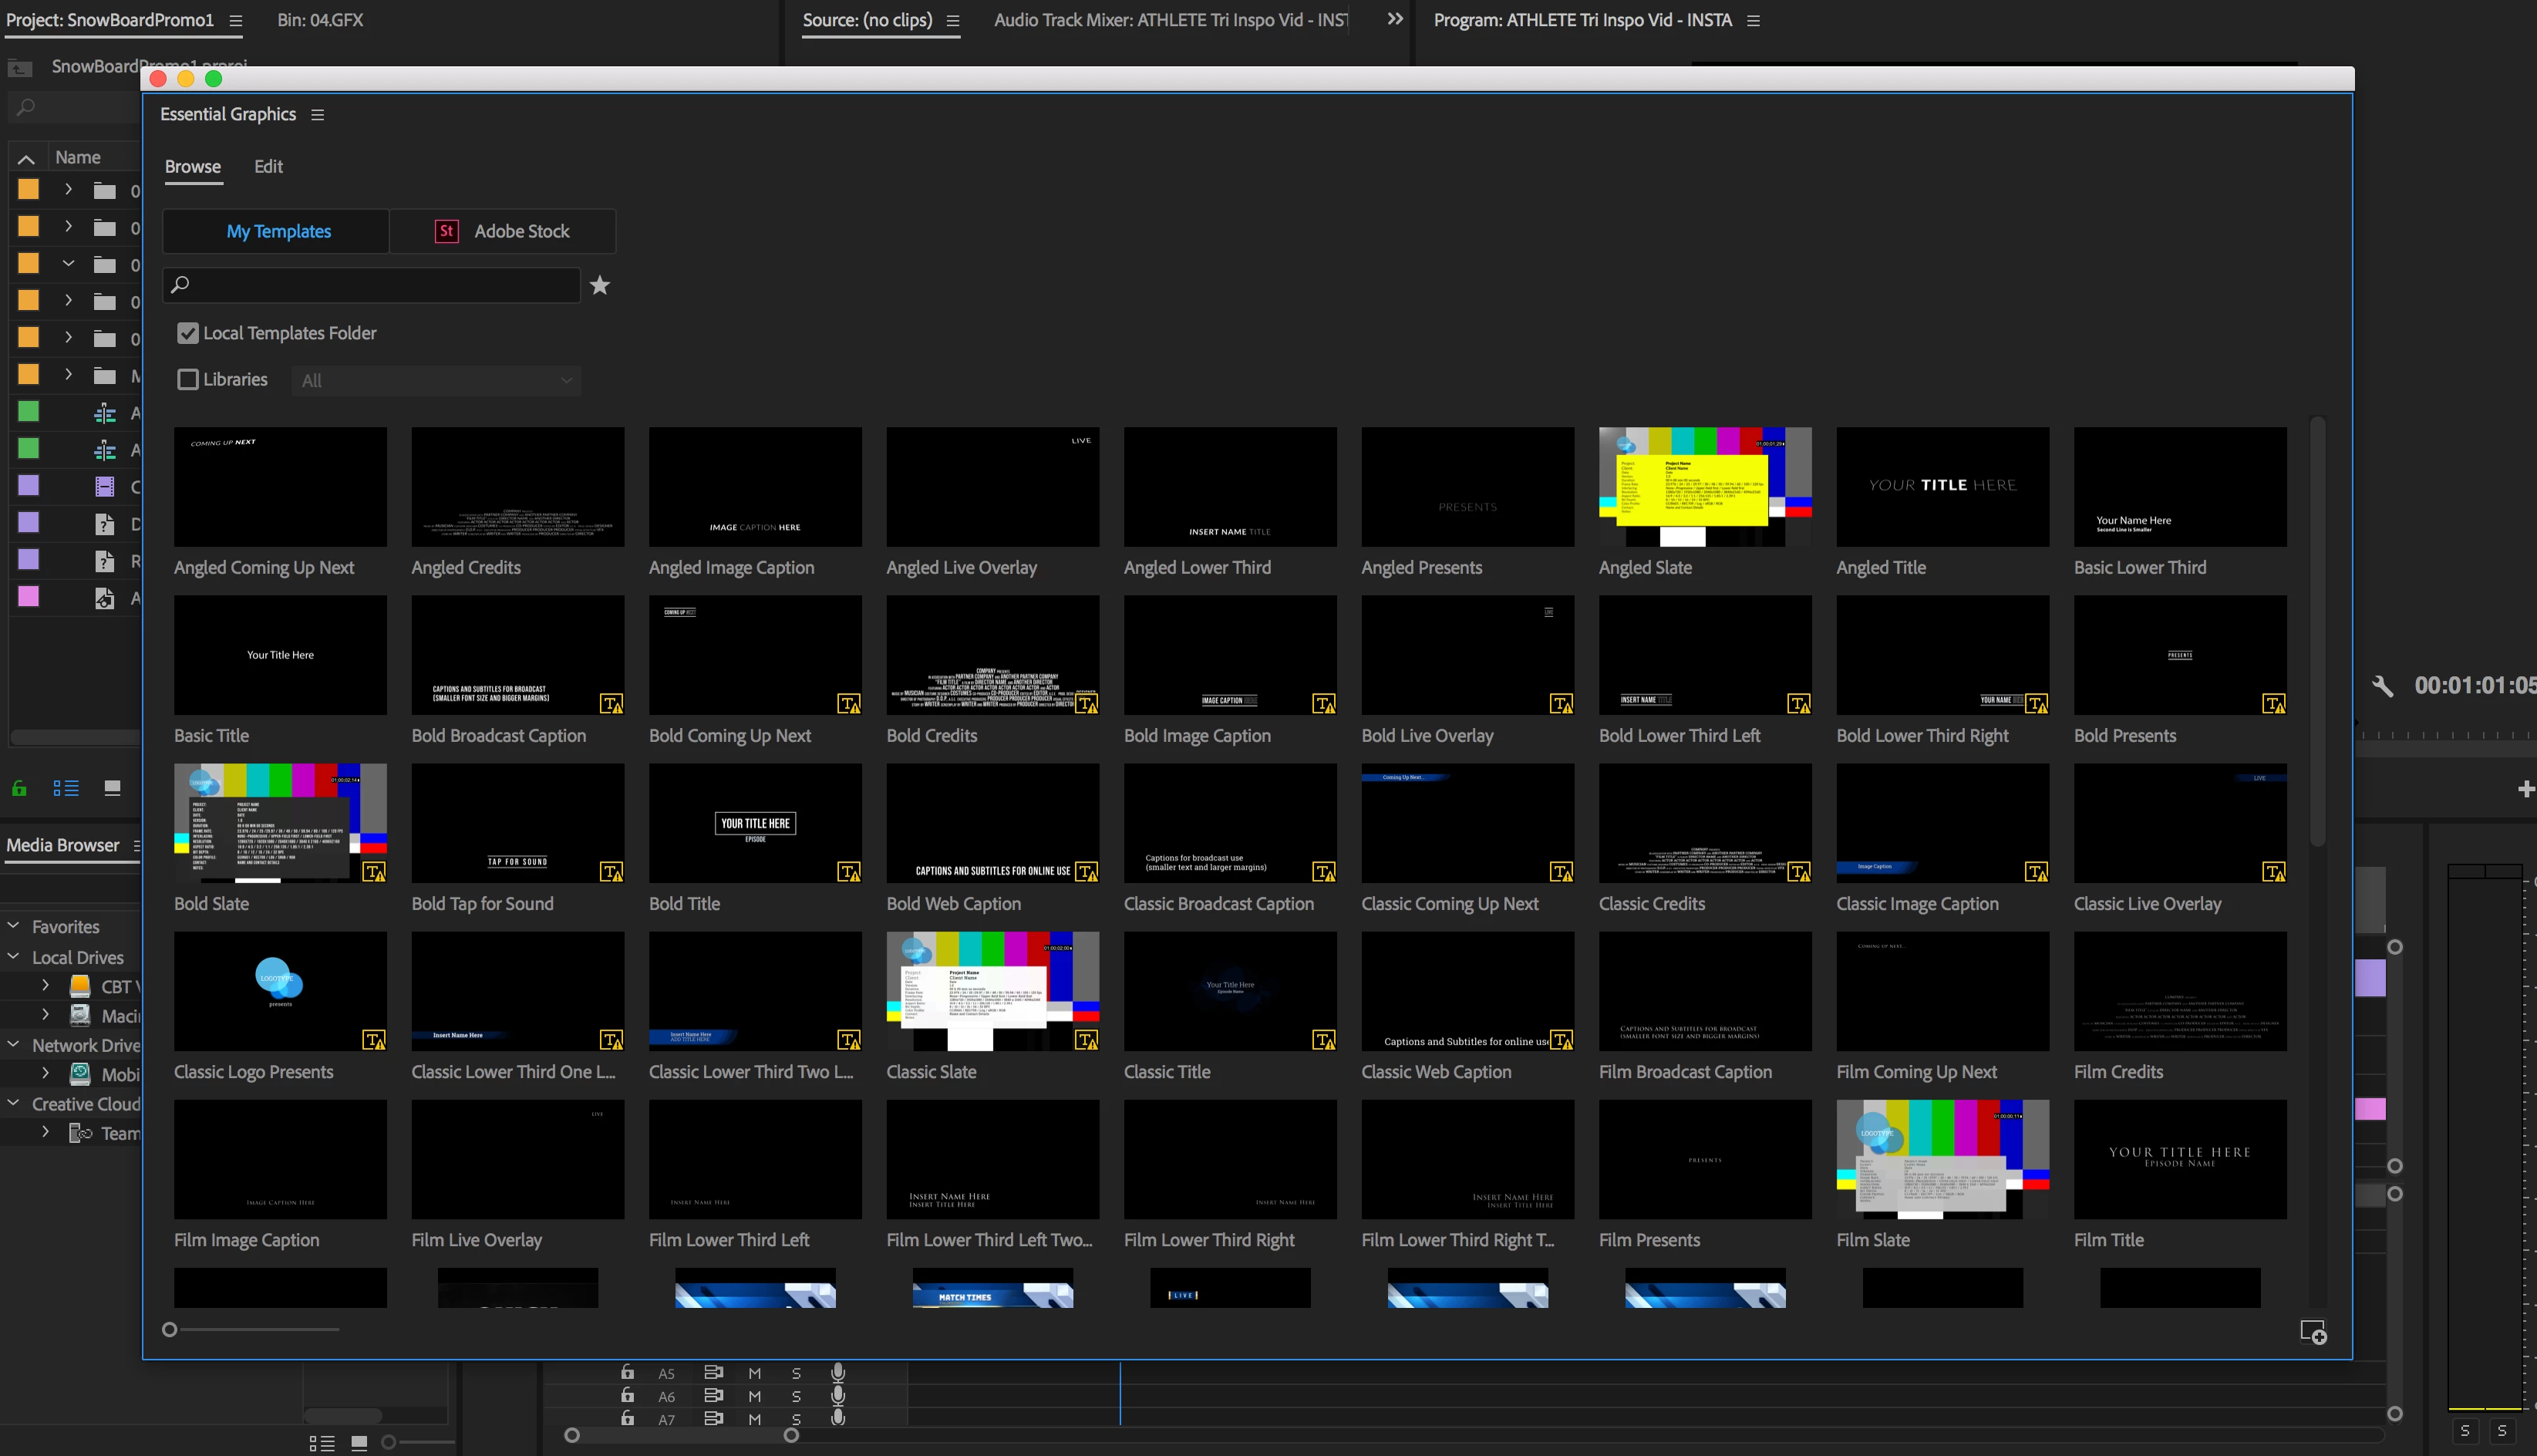Mute audio track A5
This screenshot has width=2537, height=1456.
tap(755, 1373)
